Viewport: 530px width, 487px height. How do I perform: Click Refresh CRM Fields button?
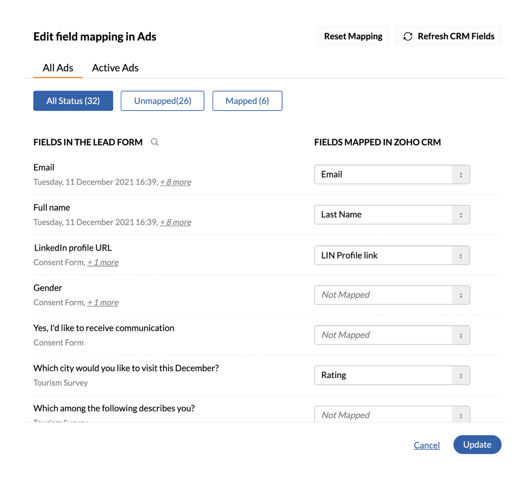point(448,36)
